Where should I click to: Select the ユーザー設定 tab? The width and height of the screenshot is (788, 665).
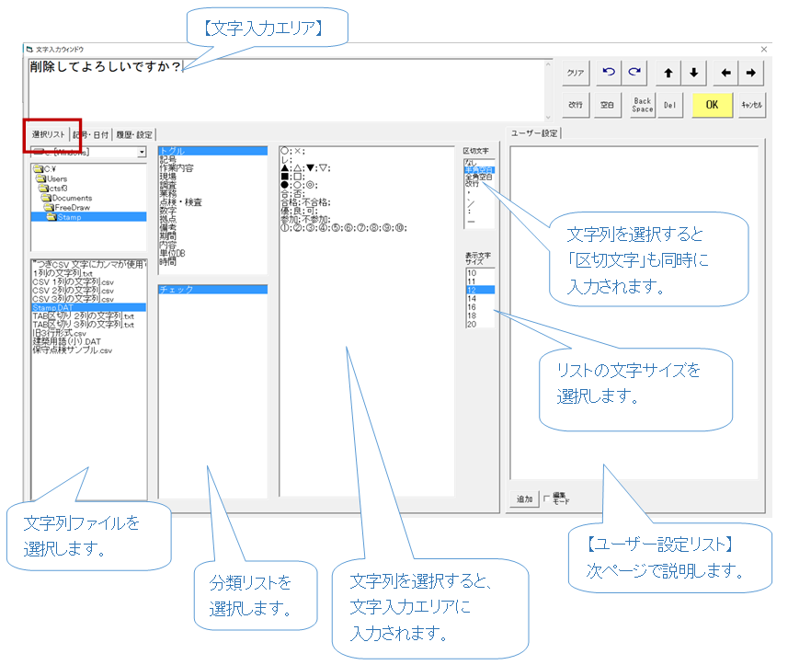click(534, 133)
